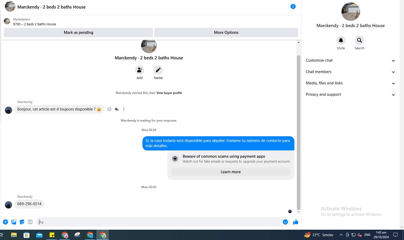
Task: Click the conversation title in header
Action: 51,7
